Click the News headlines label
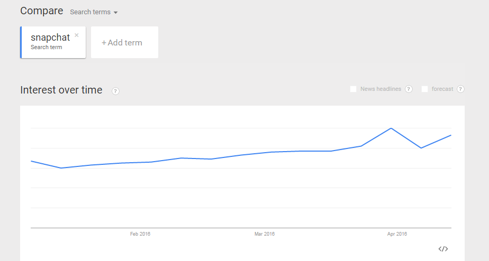 click(381, 89)
